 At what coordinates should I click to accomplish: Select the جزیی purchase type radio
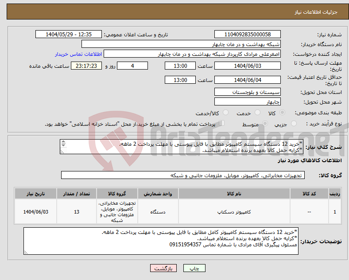tap(294, 124)
